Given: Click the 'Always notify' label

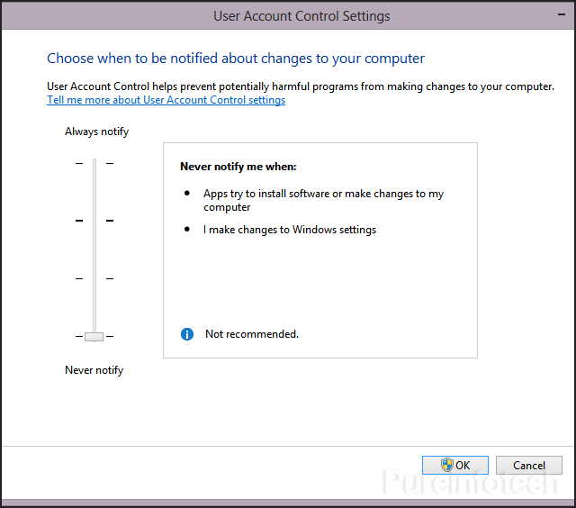Looking at the screenshot, I should (x=96, y=132).
